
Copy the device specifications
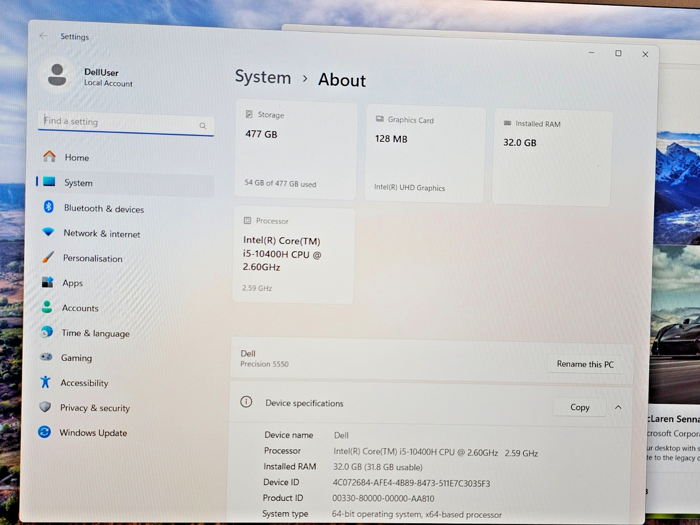tap(579, 407)
